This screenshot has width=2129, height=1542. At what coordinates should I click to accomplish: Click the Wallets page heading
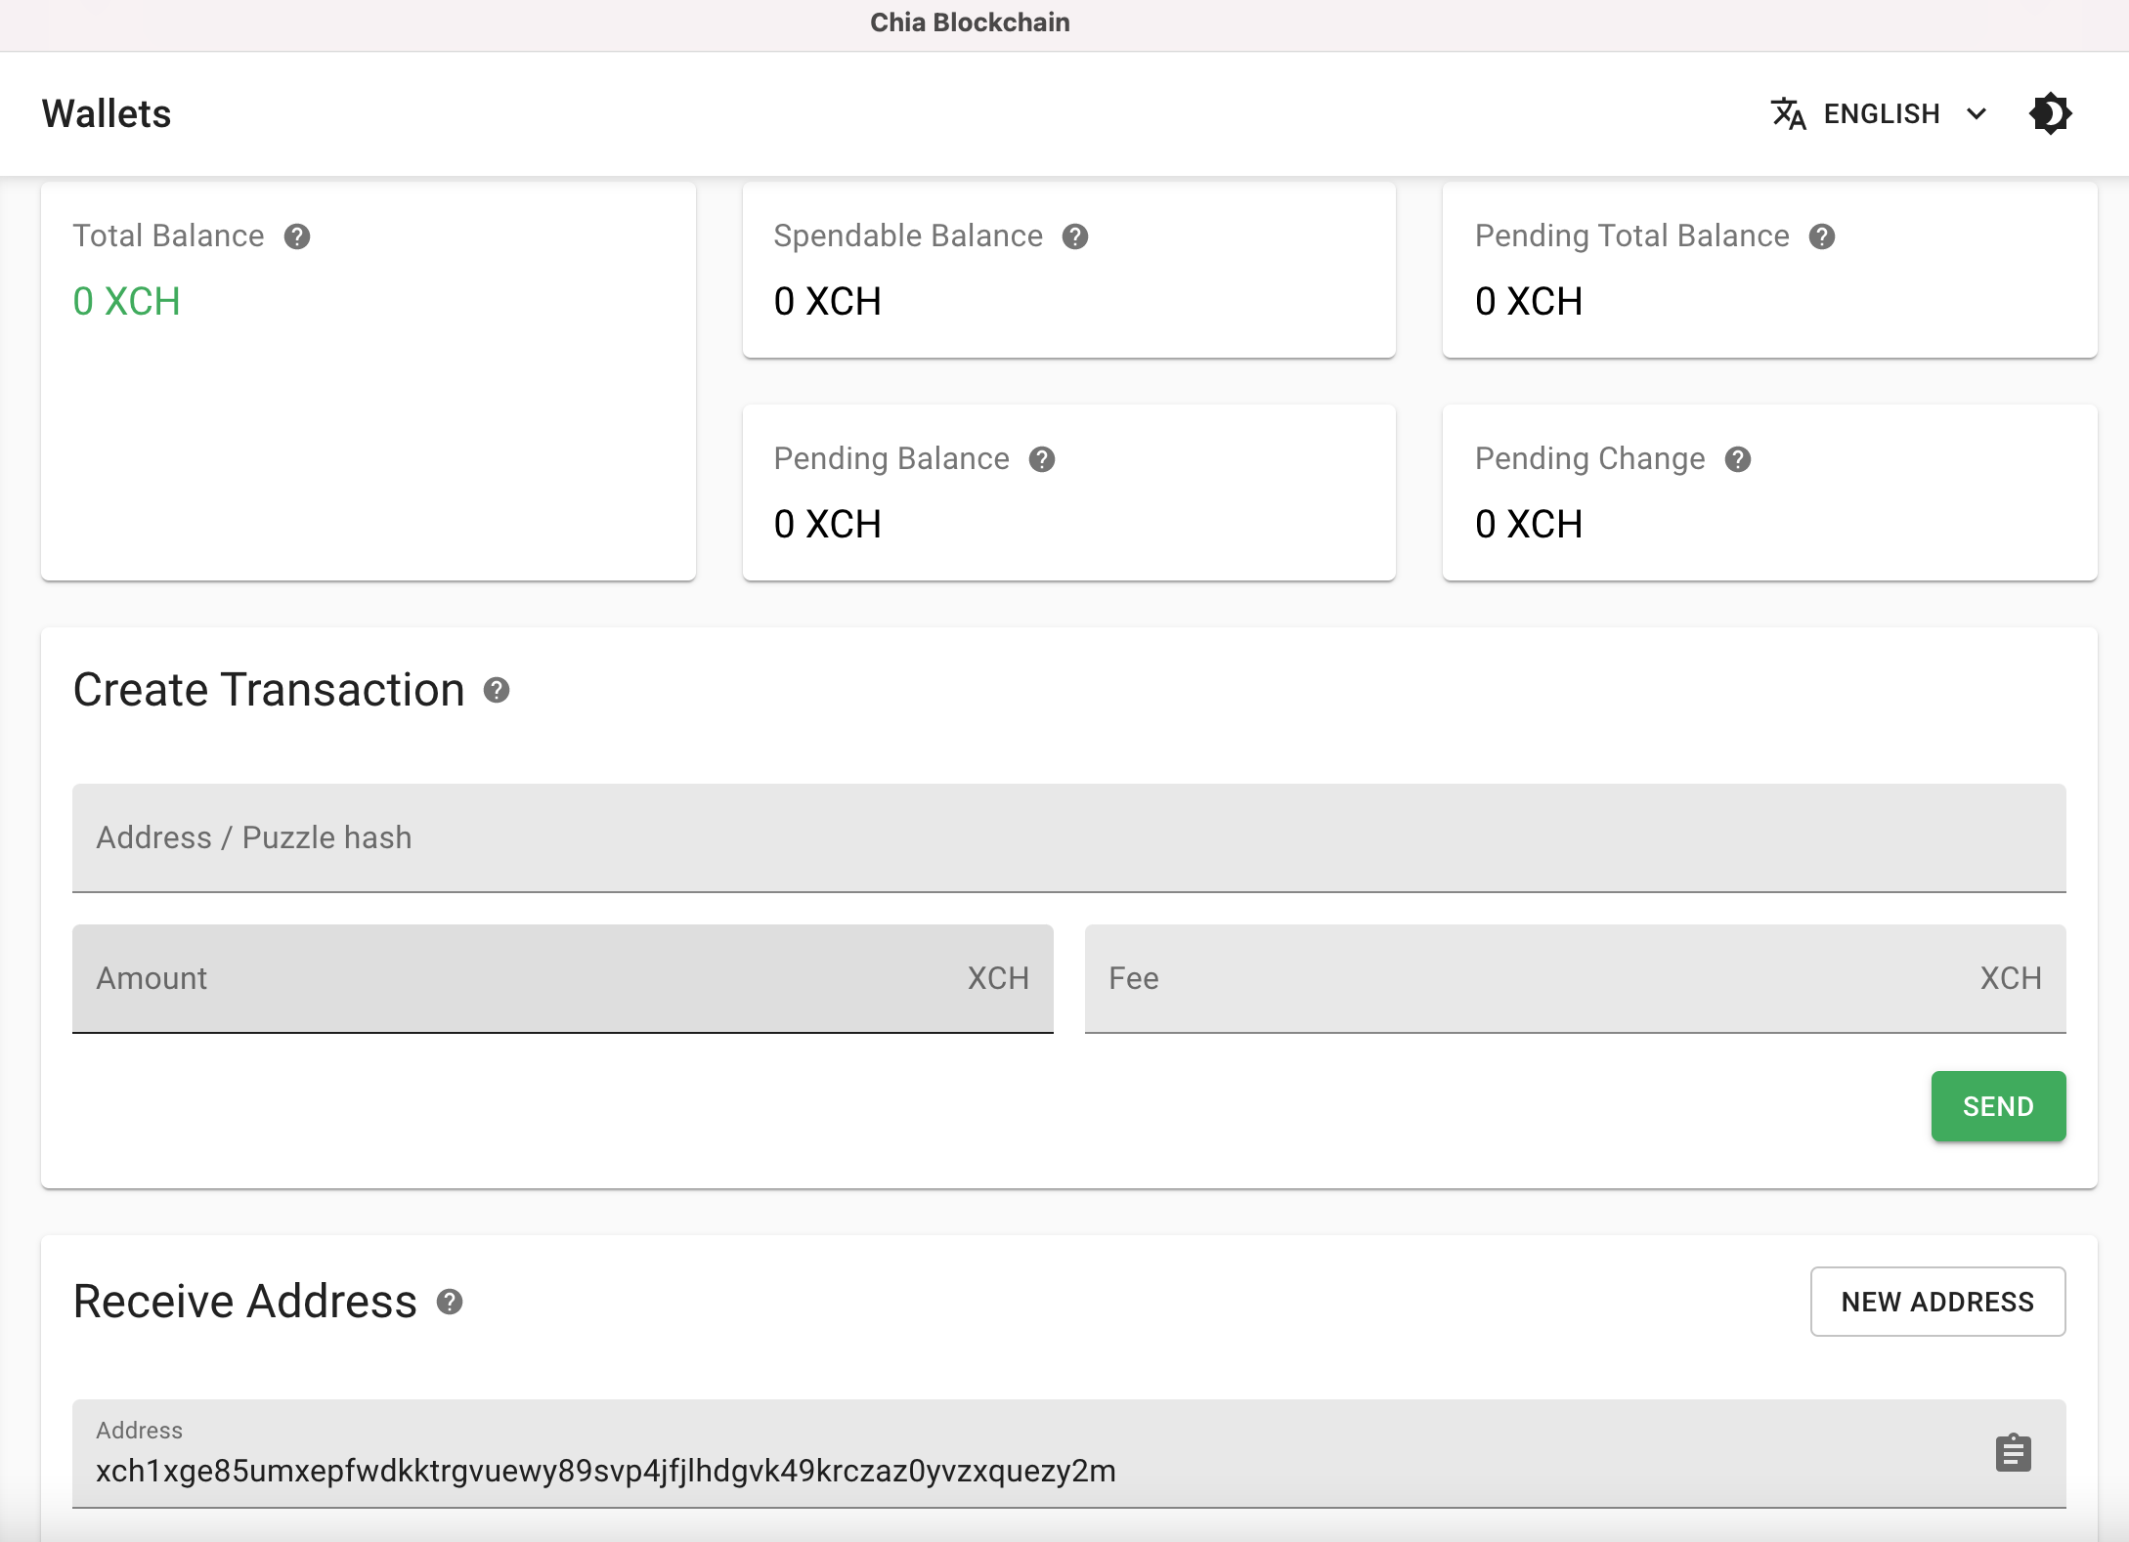(107, 113)
